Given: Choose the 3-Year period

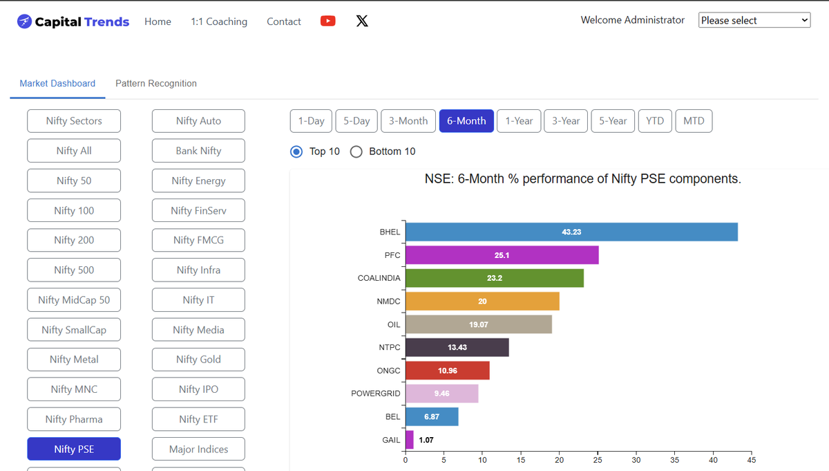Looking at the screenshot, I should click(566, 121).
